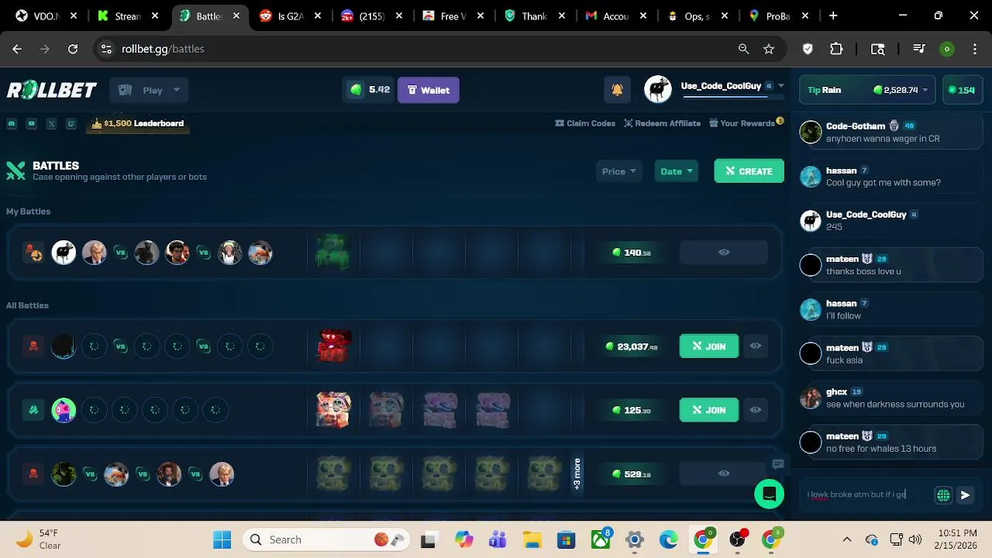Click the Code-Gotham chat avatar

click(x=811, y=132)
